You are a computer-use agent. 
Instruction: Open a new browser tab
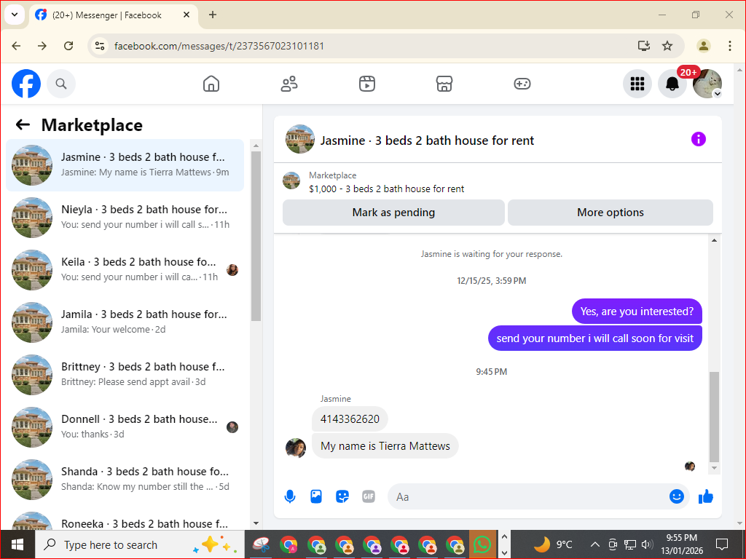(x=213, y=15)
